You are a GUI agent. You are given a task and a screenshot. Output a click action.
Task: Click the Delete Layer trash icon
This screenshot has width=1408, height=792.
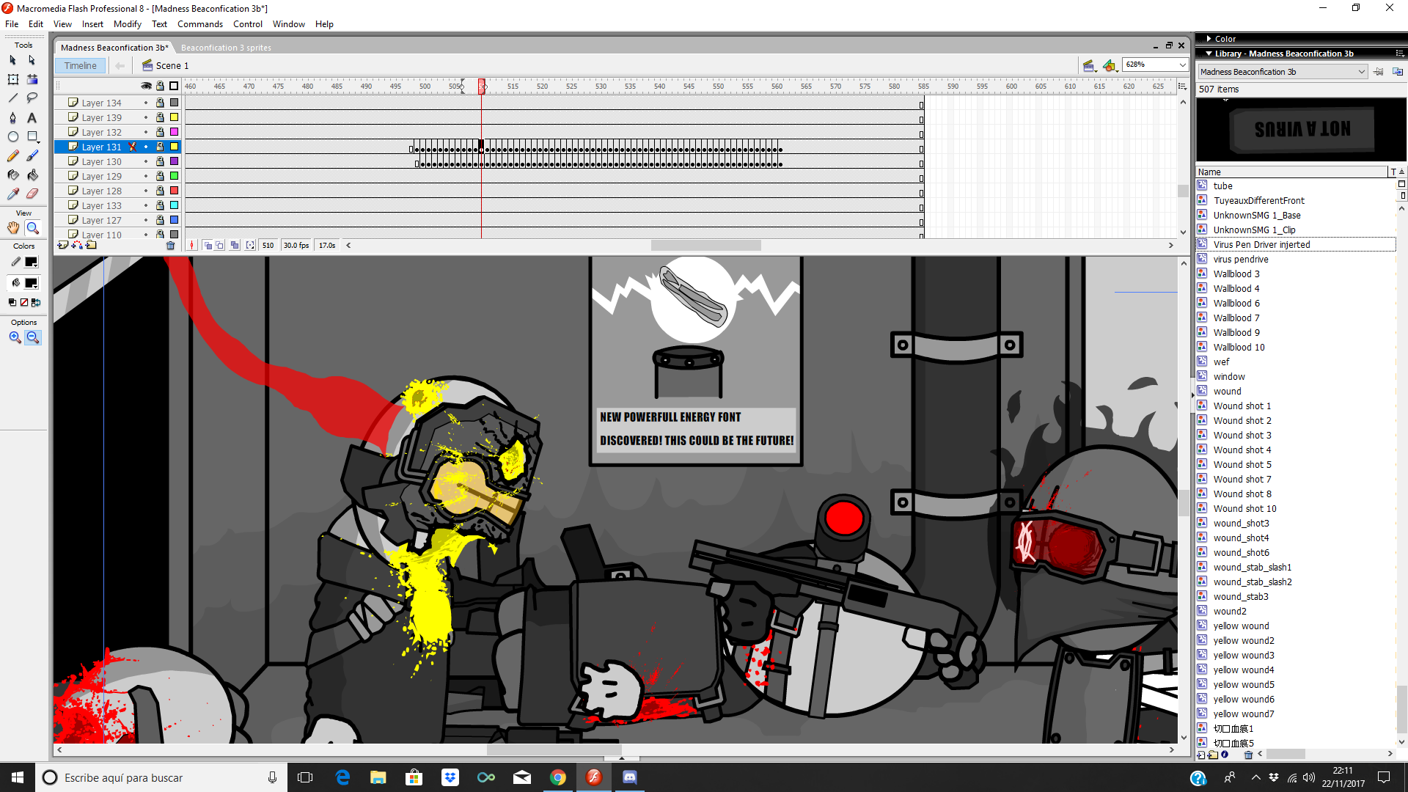pyautogui.click(x=171, y=246)
